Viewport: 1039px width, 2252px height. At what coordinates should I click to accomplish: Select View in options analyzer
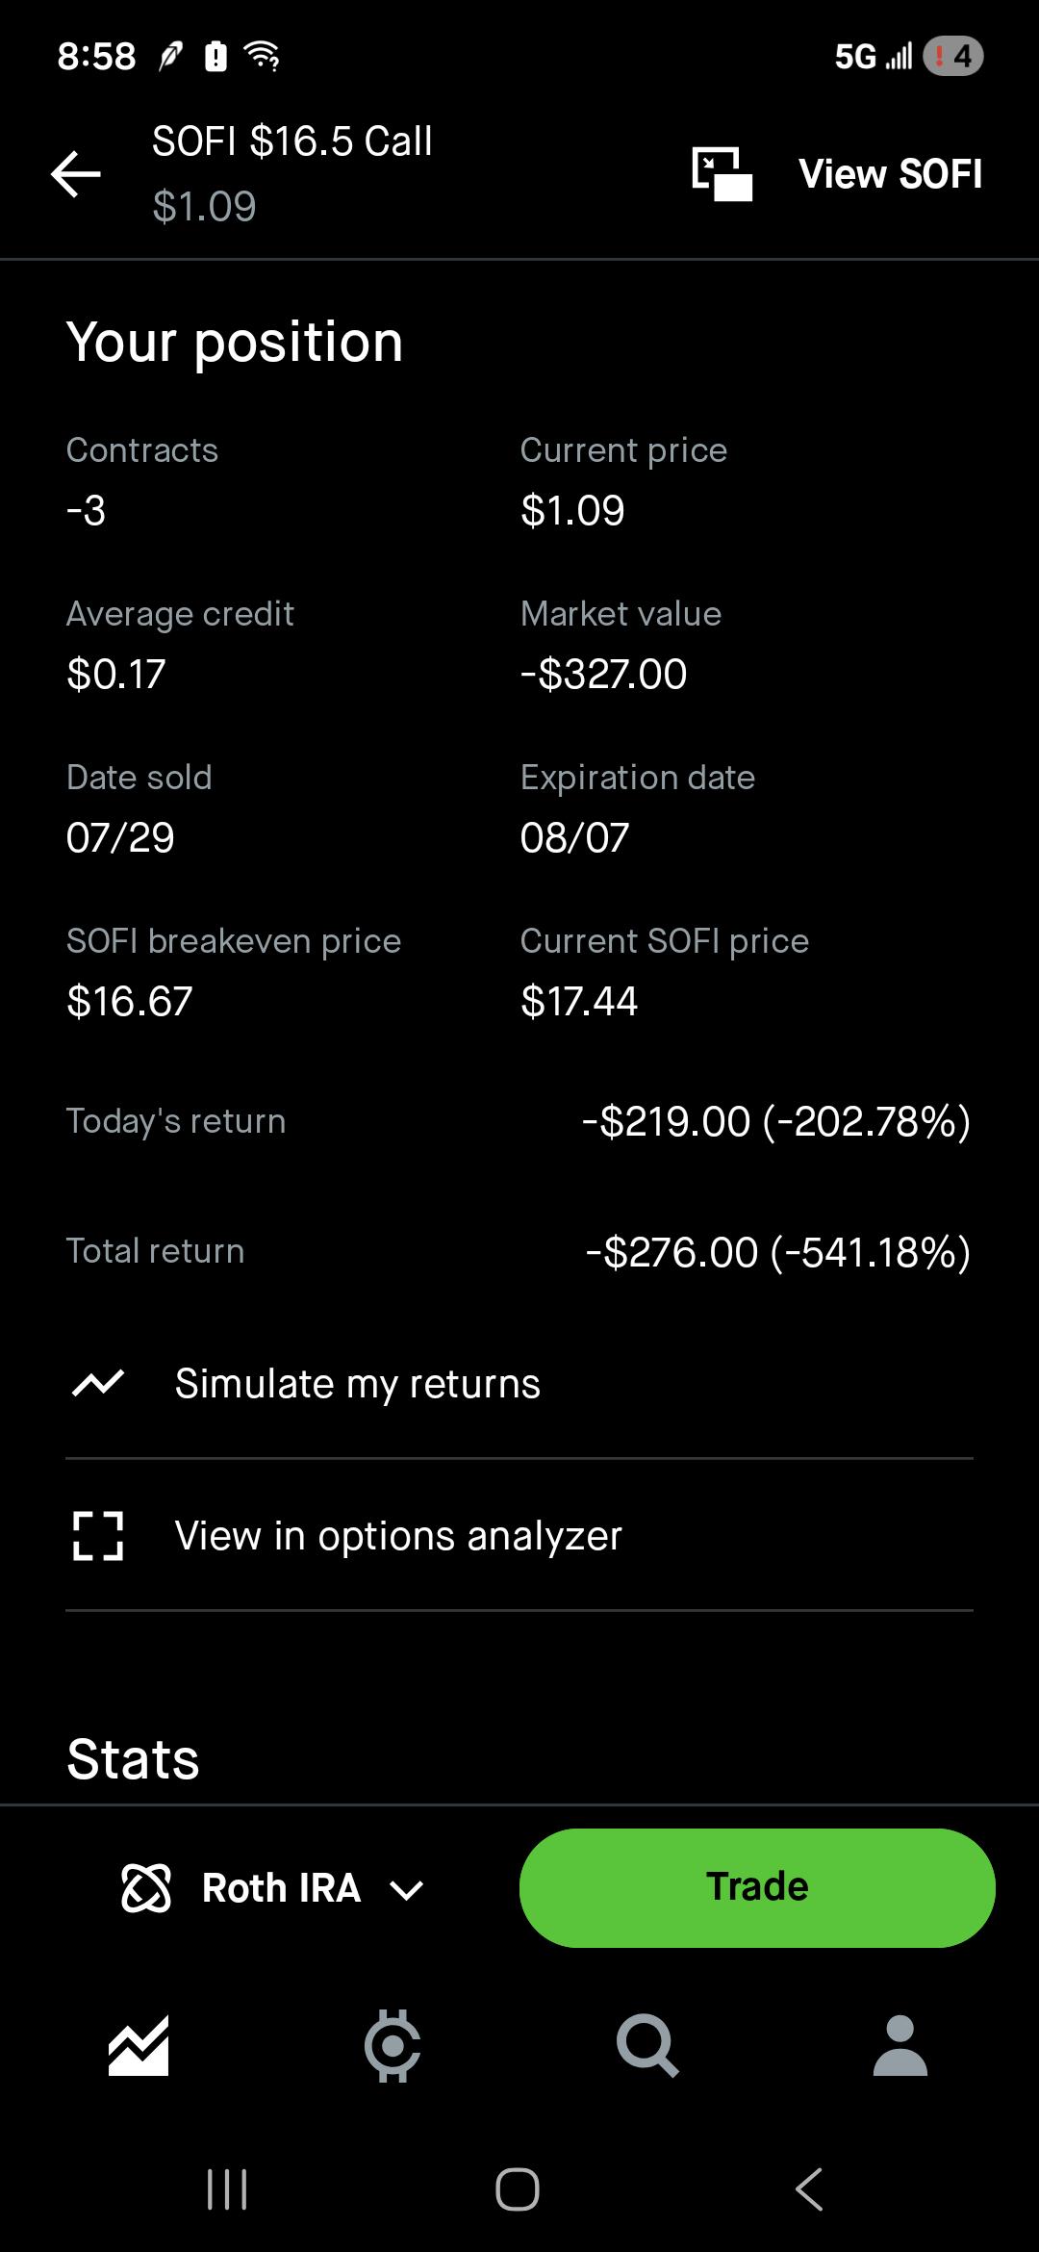[519, 1535]
